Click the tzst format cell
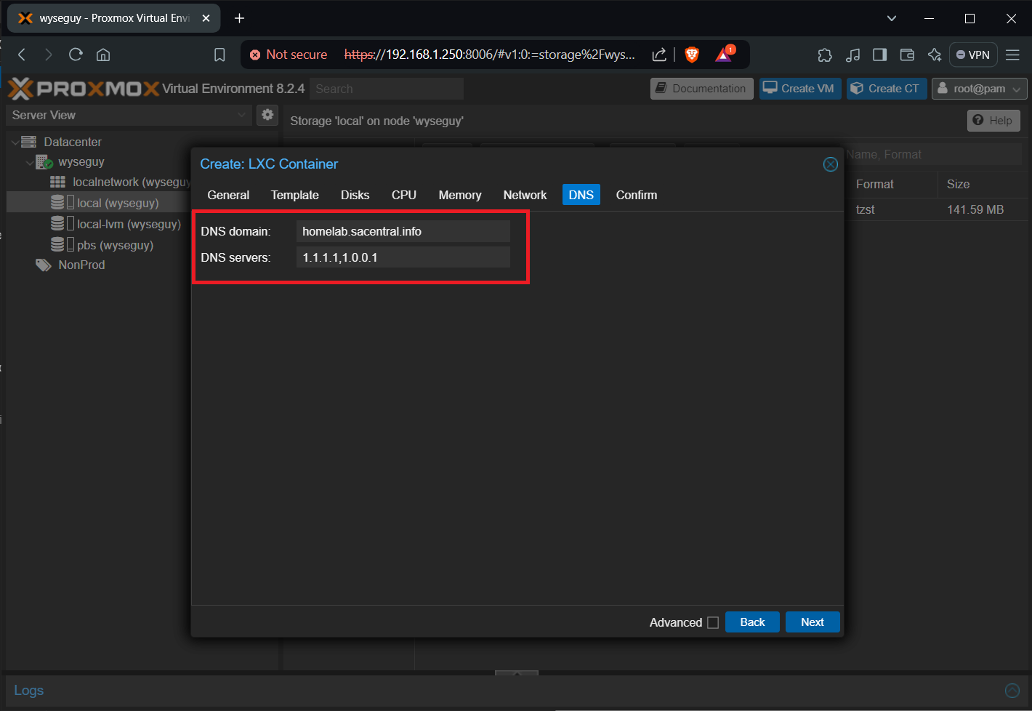This screenshot has height=711, width=1032. pos(865,209)
